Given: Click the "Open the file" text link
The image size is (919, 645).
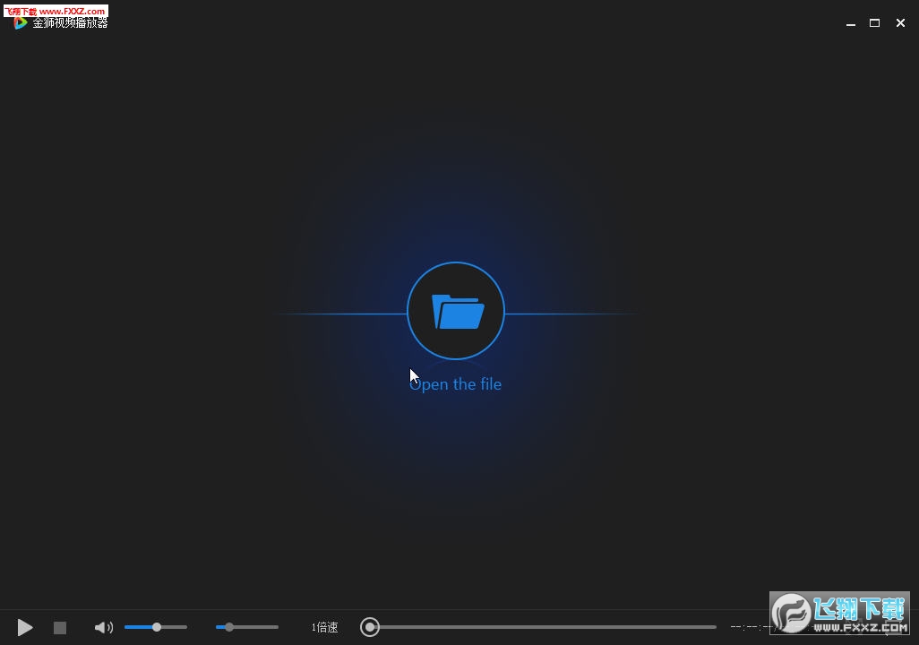Looking at the screenshot, I should pyautogui.click(x=455, y=384).
